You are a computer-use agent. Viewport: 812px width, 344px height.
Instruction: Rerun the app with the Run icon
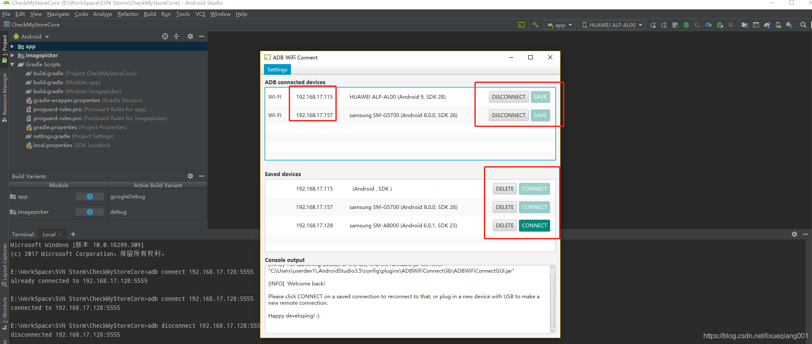[653, 25]
